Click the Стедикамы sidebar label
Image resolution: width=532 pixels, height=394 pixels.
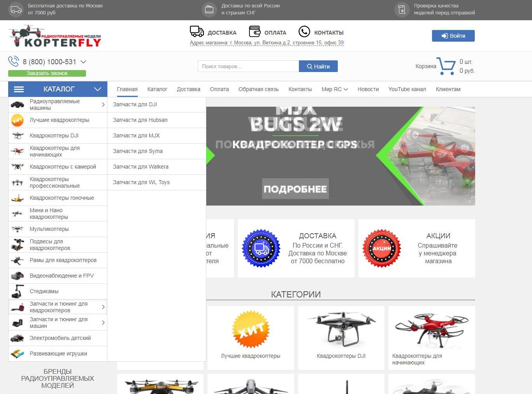pos(44,291)
